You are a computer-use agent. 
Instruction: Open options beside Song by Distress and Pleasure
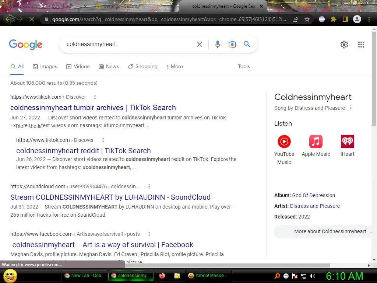351,107
